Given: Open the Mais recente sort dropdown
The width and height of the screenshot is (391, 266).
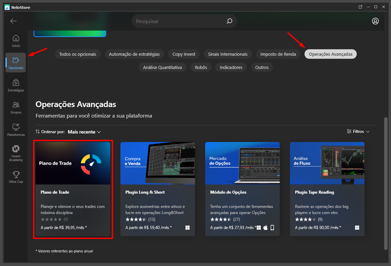Looking at the screenshot, I should (x=84, y=132).
